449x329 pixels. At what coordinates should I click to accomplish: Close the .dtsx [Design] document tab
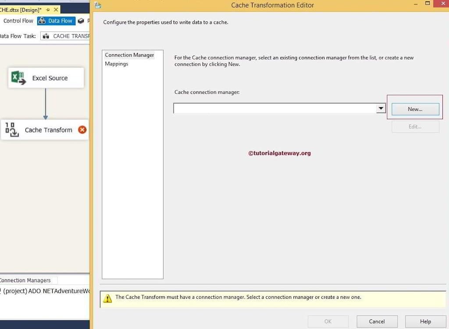pyautogui.click(x=56, y=10)
